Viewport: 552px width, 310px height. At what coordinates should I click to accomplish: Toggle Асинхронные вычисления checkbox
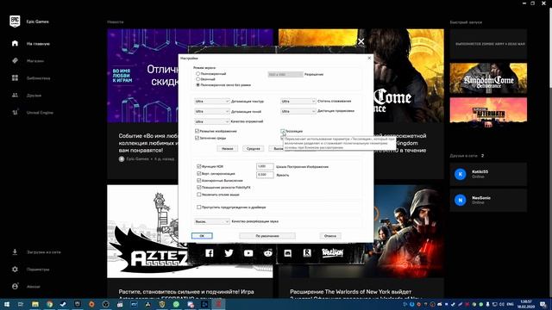[199, 180]
